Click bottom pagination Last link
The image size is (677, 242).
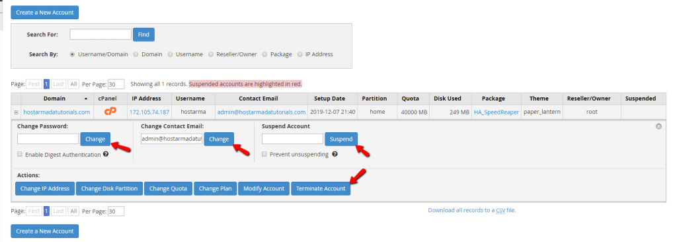(x=59, y=212)
